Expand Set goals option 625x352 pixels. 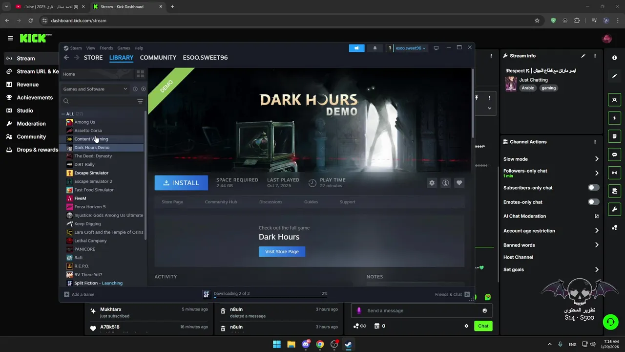[x=596, y=269]
